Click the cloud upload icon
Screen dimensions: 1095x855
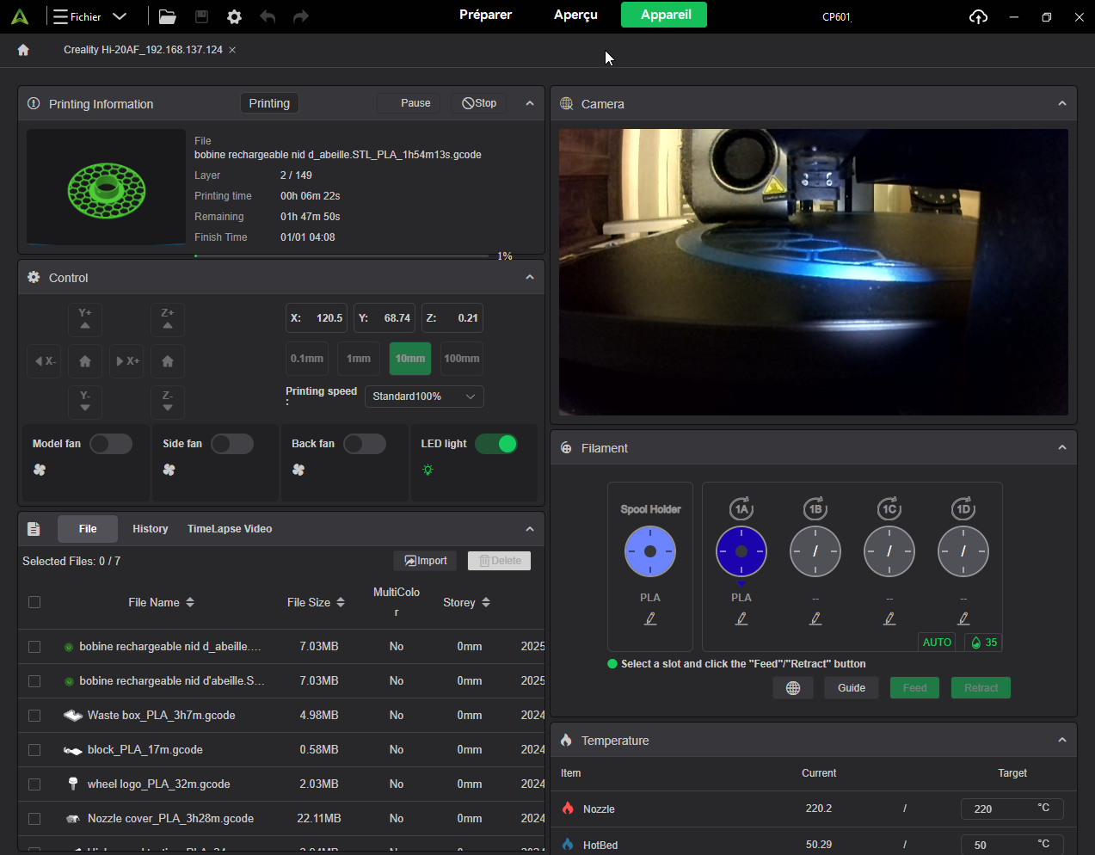point(978,16)
